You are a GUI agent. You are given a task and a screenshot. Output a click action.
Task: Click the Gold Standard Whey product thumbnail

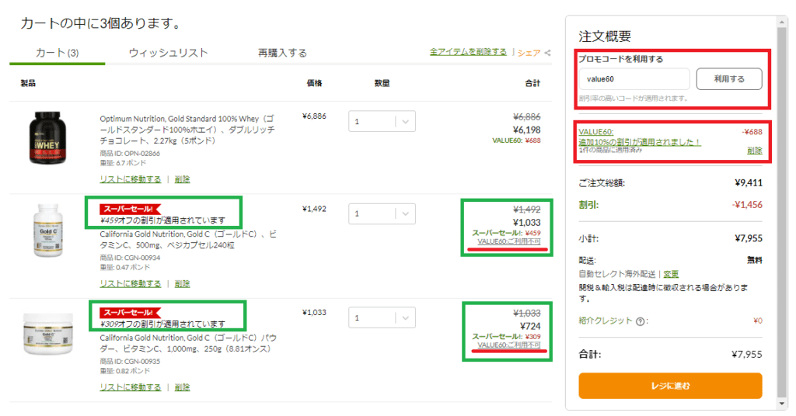click(x=47, y=138)
